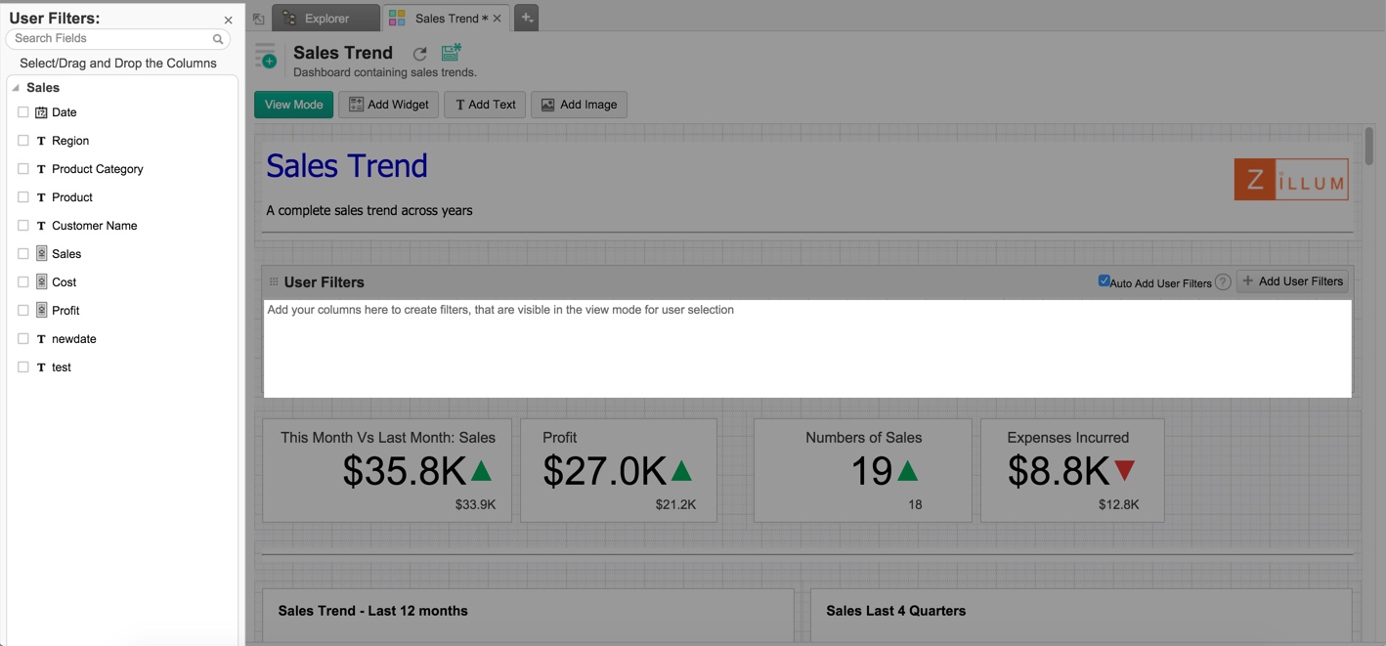Select the Profit column checkbox
The image size is (1386, 646).
point(23,311)
